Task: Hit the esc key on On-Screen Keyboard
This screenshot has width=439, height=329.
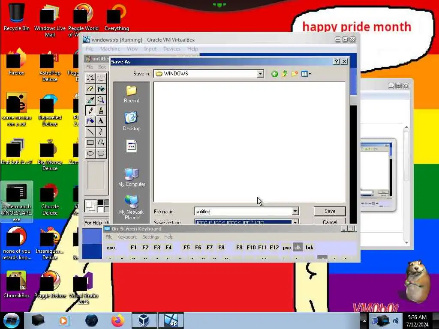Action: point(111,248)
